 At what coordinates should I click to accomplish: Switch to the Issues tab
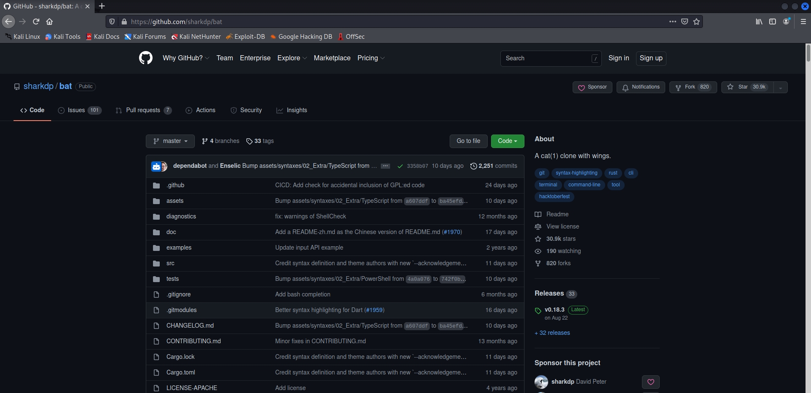click(80, 110)
